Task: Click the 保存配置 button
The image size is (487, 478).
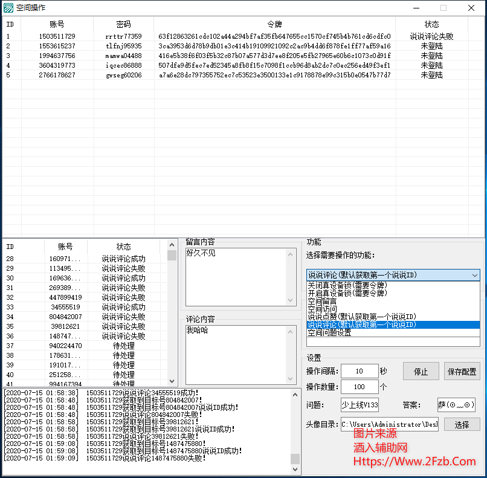Action: [462, 371]
